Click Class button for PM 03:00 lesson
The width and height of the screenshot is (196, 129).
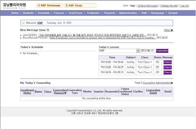(167, 62)
